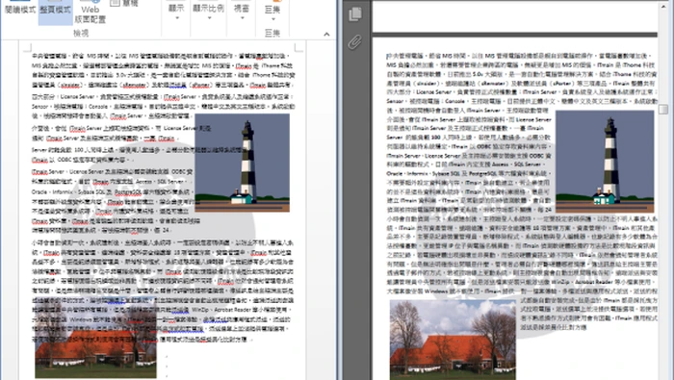
Task: Select lighthouse image in Word document
Action: click(242, 163)
